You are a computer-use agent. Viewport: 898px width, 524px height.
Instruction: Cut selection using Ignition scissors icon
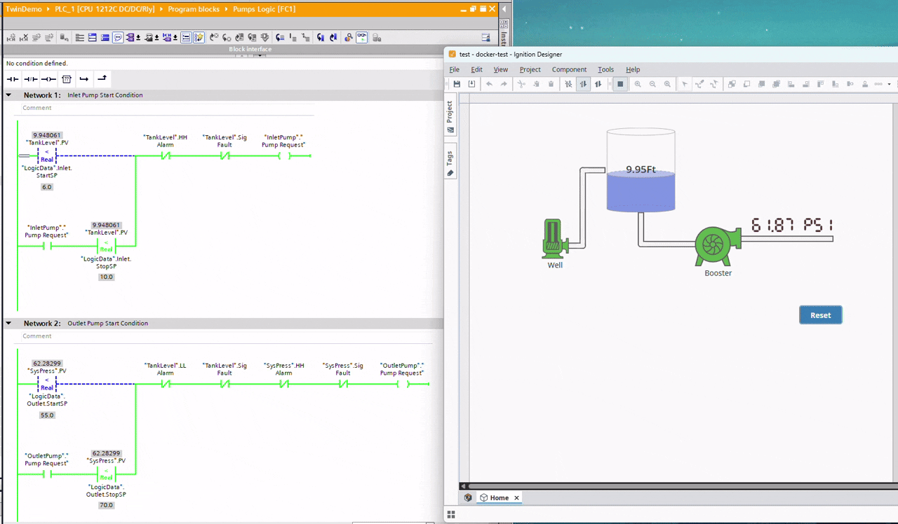coord(521,84)
